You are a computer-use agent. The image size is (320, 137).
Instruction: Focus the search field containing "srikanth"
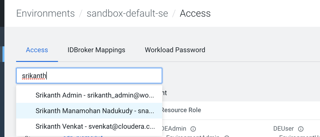[x=89, y=76]
